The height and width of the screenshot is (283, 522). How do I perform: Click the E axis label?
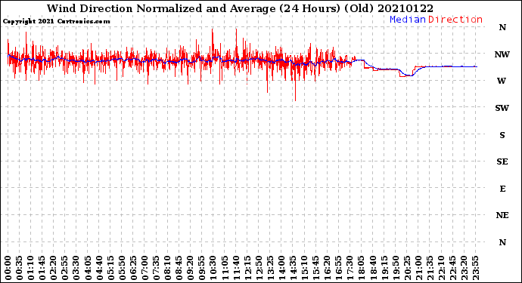click(x=502, y=189)
